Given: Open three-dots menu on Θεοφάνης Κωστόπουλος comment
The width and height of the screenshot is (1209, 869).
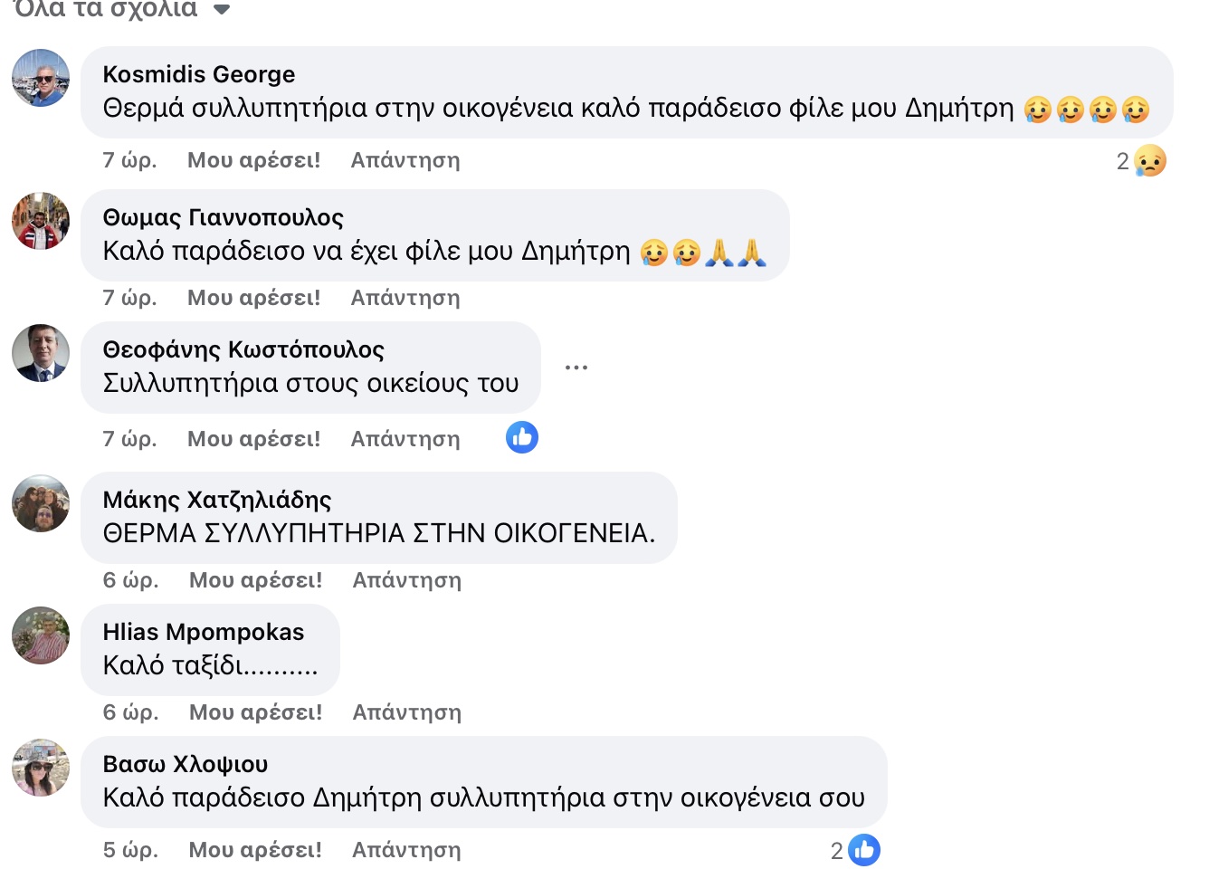Looking at the screenshot, I should (576, 368).
